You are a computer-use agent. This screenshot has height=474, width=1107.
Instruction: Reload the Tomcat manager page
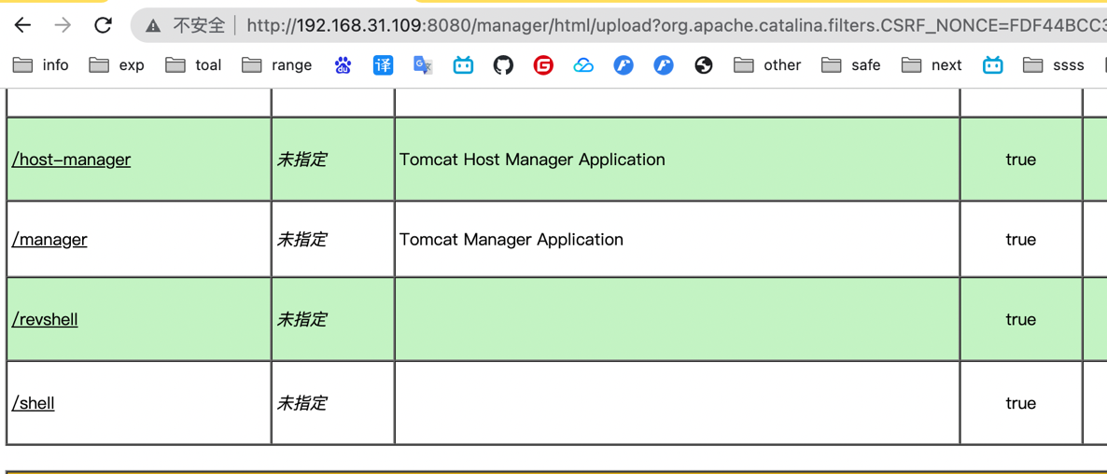[103, 25]
